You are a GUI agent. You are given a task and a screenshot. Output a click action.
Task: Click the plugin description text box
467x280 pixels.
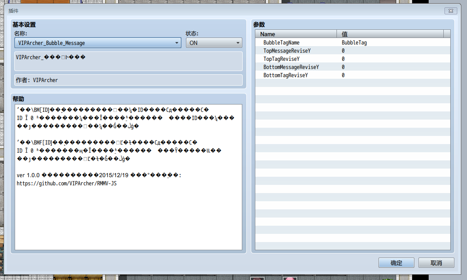[x=128, y=61]
